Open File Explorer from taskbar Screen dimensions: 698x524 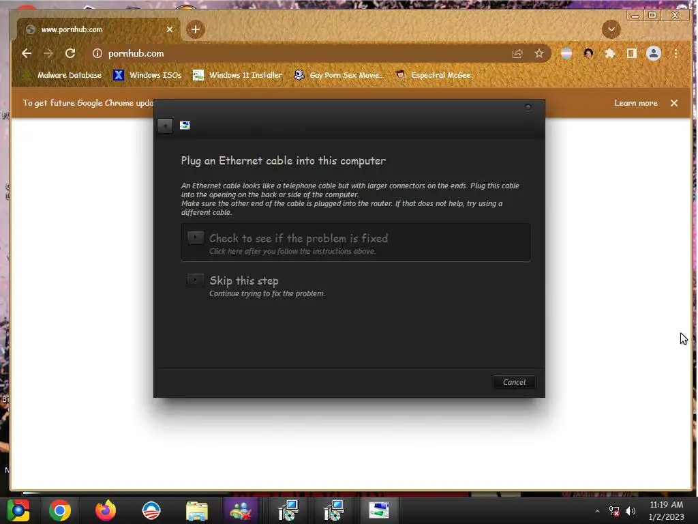point(197,510)
